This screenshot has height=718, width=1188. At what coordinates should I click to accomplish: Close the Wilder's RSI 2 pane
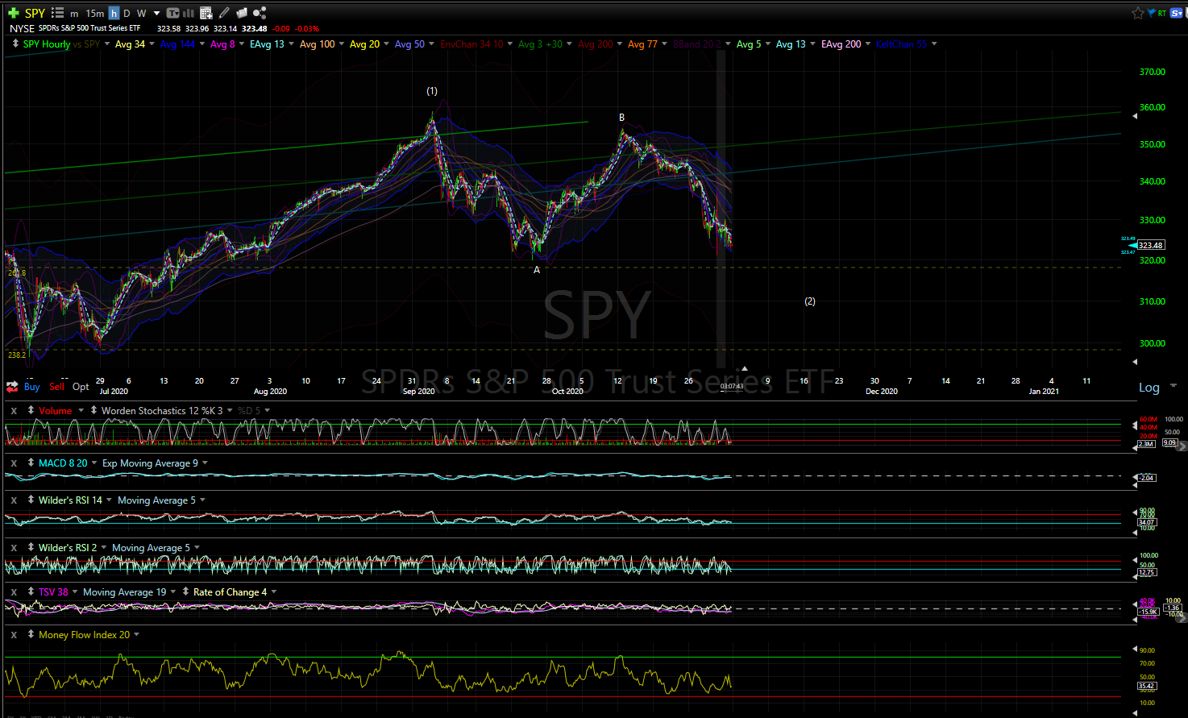click(14, 548)
